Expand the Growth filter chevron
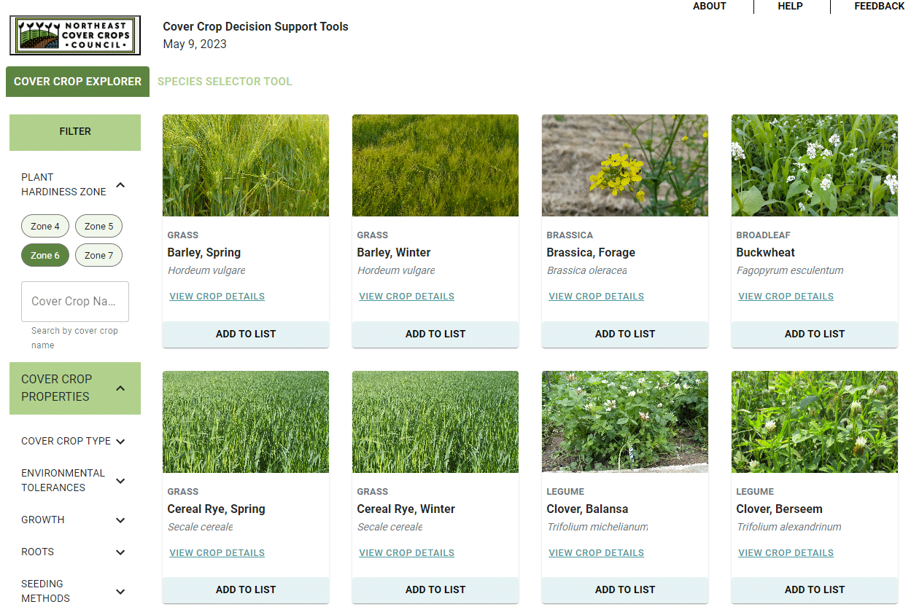The height and width of the screenshot is (615, 911). (120, 520)
